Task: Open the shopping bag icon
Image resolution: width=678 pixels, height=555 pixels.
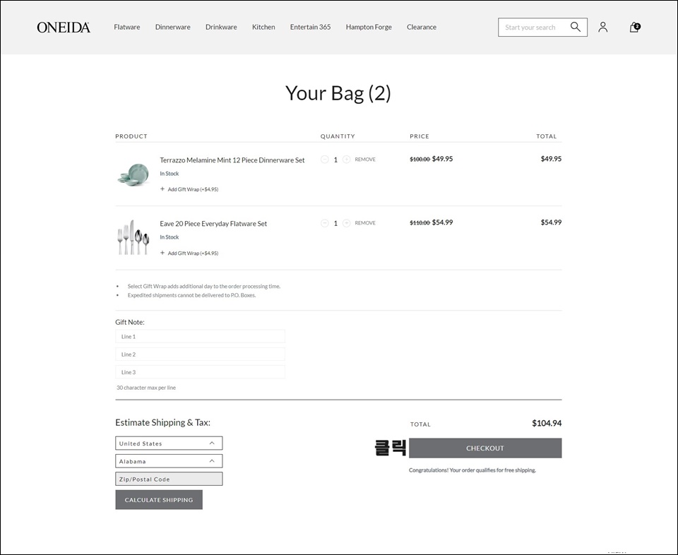Action: pyautogui.click(x=634, y=28)
